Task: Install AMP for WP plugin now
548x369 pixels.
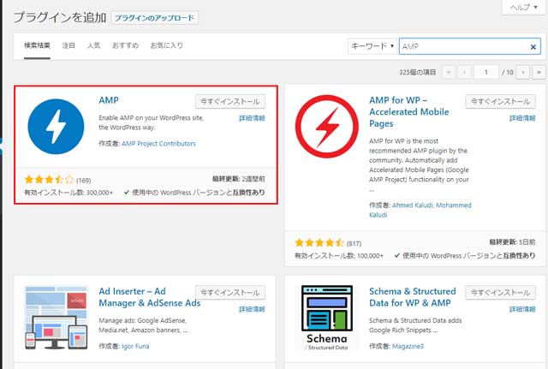Action: coord(500,102)
